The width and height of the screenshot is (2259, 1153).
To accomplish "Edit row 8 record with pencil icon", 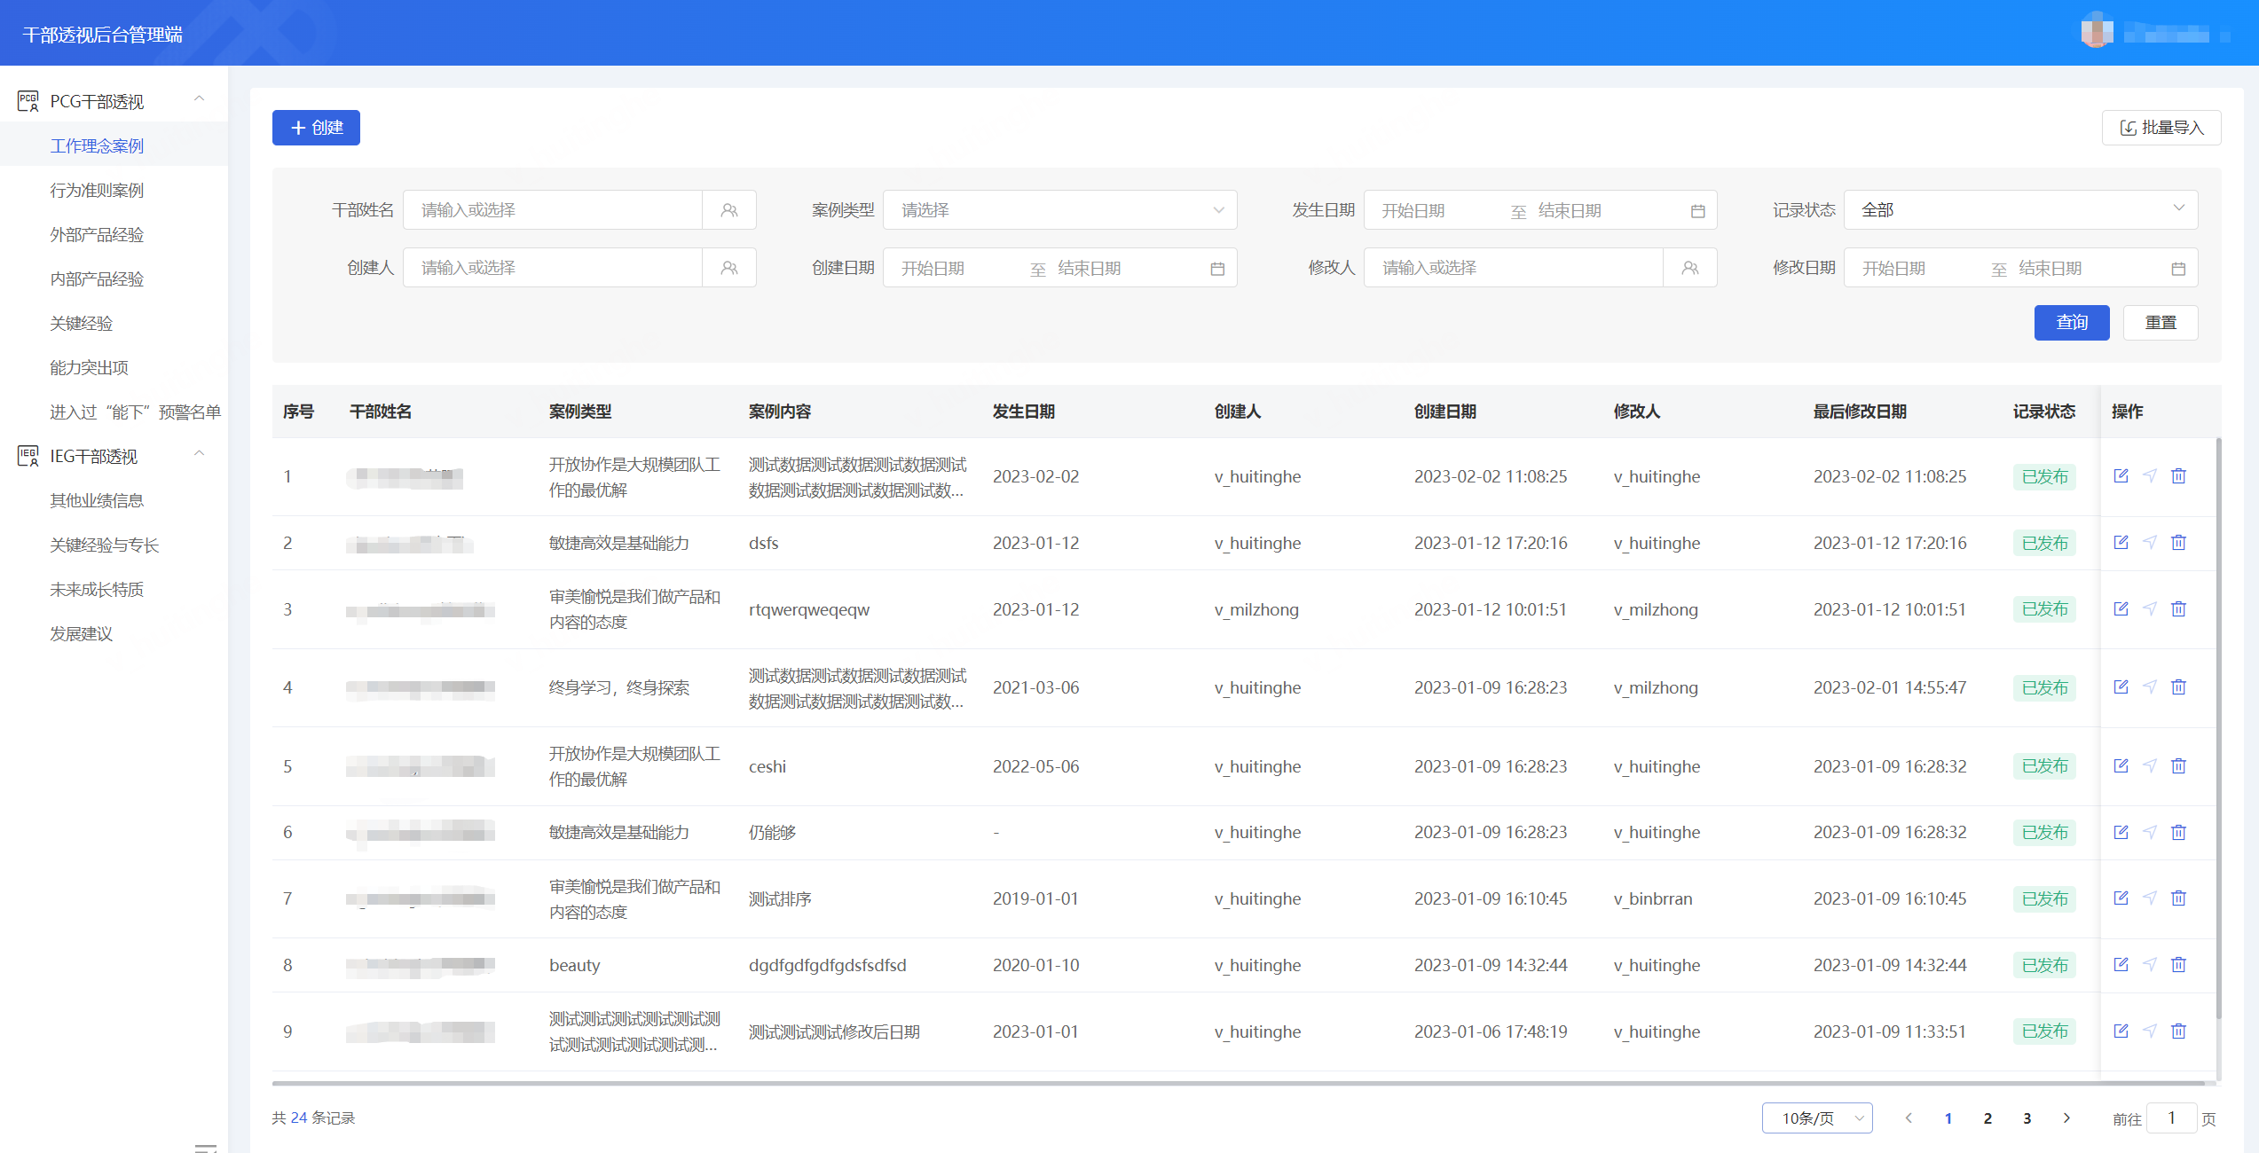I will click(x=2121, y=965).
